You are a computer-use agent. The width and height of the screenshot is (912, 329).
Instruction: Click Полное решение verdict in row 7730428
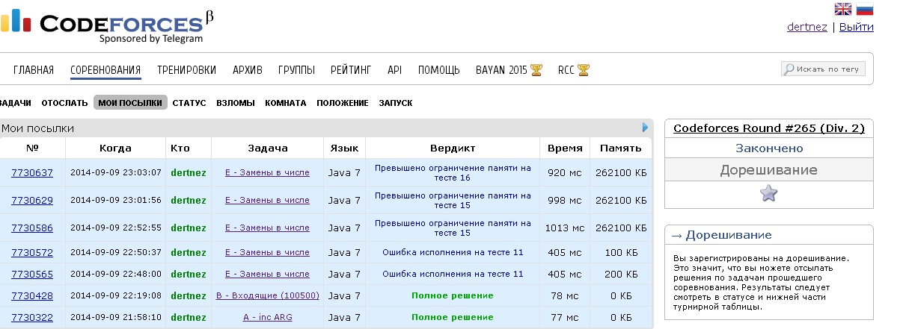coord(453,295)
